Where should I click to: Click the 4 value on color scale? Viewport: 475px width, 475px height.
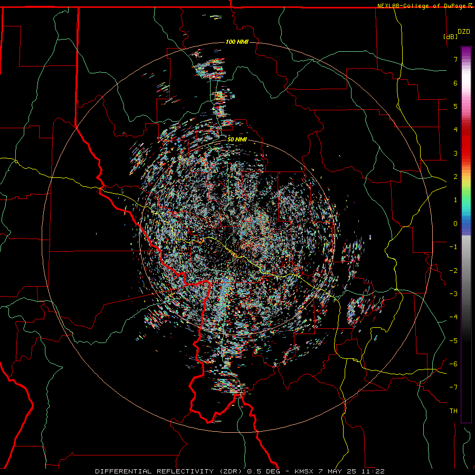(455, 130)
